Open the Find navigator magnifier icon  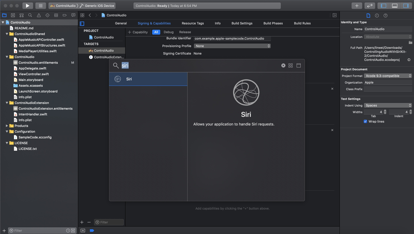pos(30,15)
